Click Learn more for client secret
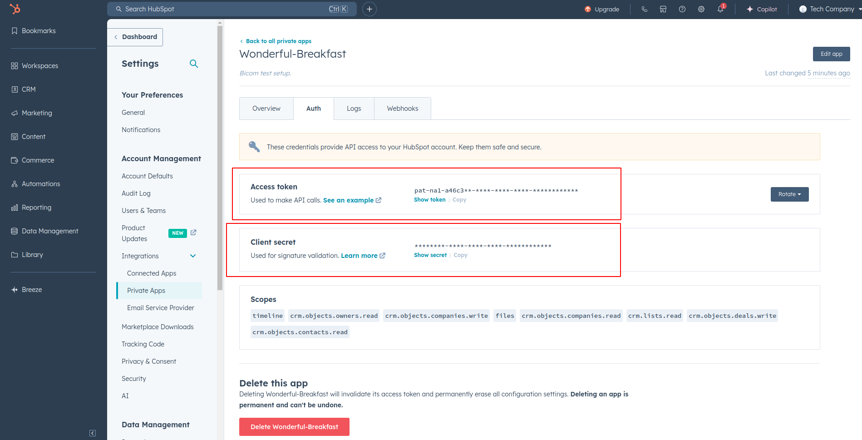Screen dimensions: 862x440 coord(363,256)
